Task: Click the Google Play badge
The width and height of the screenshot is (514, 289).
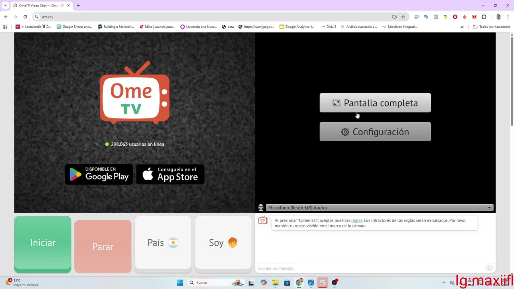Action: pos(99,174)
